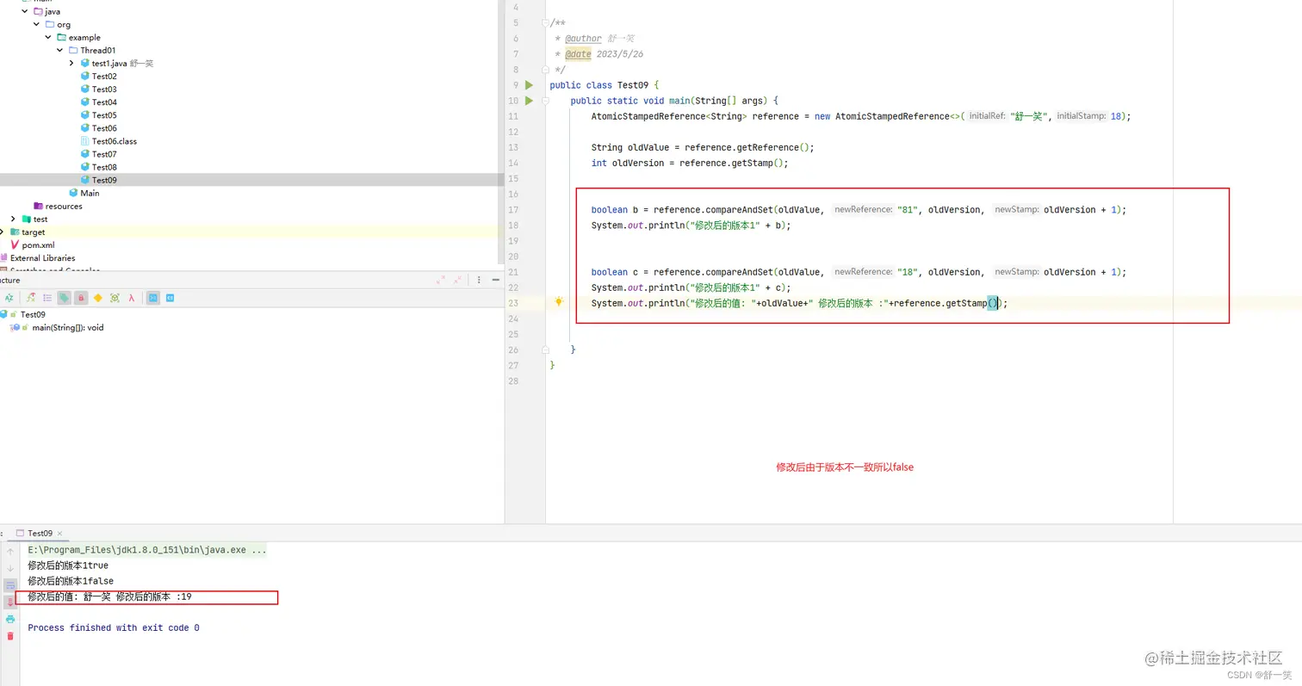Viewport: 1302px width, 686px height.
Task: Click the yellow lightbulb intention icon
Action: tap(559, 302)
